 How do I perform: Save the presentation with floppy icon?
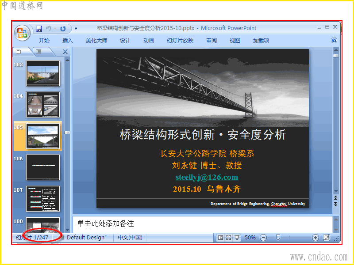click(39, 28)
